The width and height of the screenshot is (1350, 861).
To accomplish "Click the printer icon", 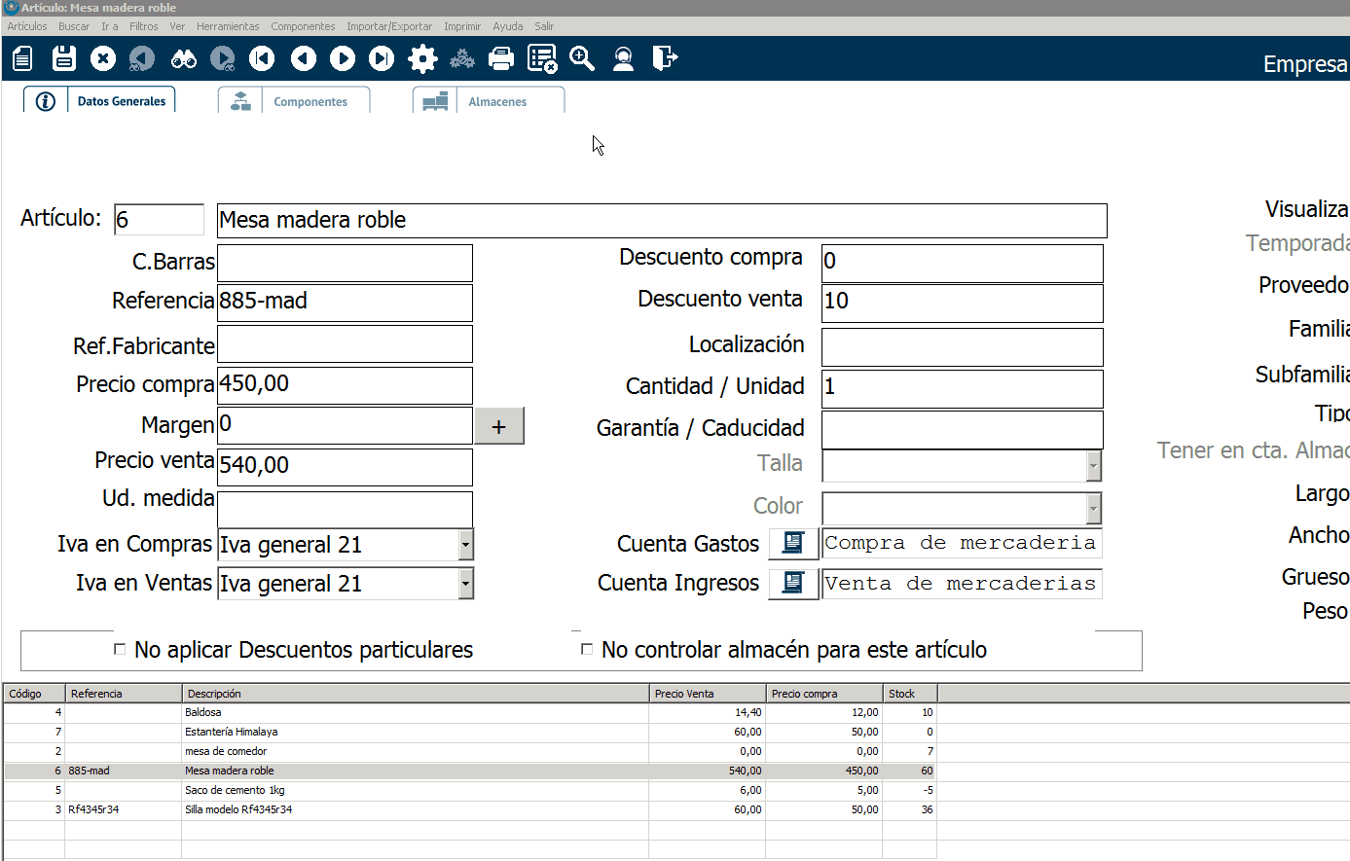I will click(501, 58).
